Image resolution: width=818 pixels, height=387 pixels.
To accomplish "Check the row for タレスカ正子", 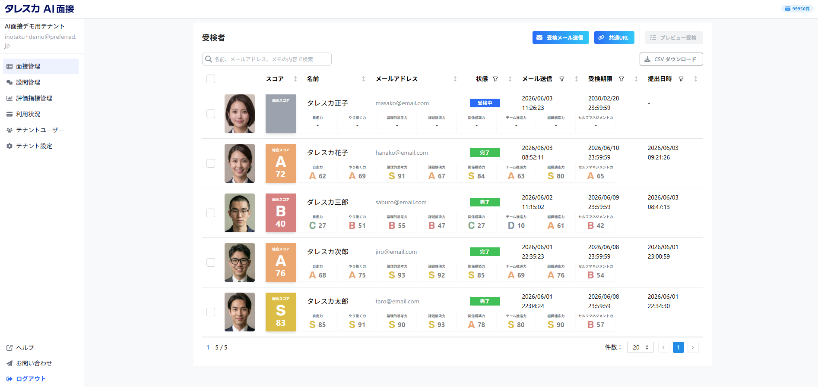I will pyautogui.click(x=211, y=114).
